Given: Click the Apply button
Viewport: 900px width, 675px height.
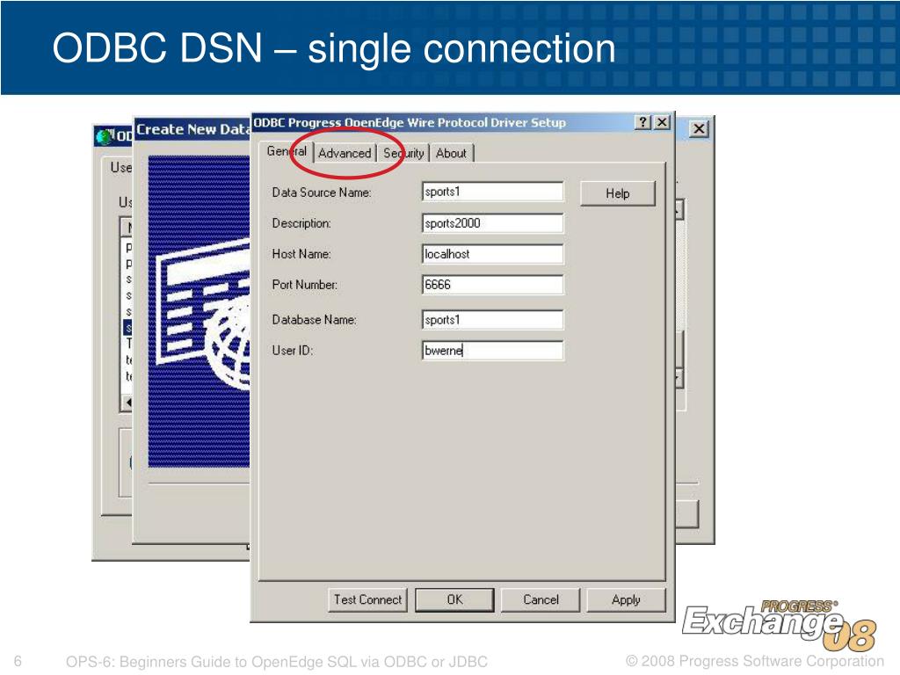Looking at the screenshot, I should tap(626, 599).
